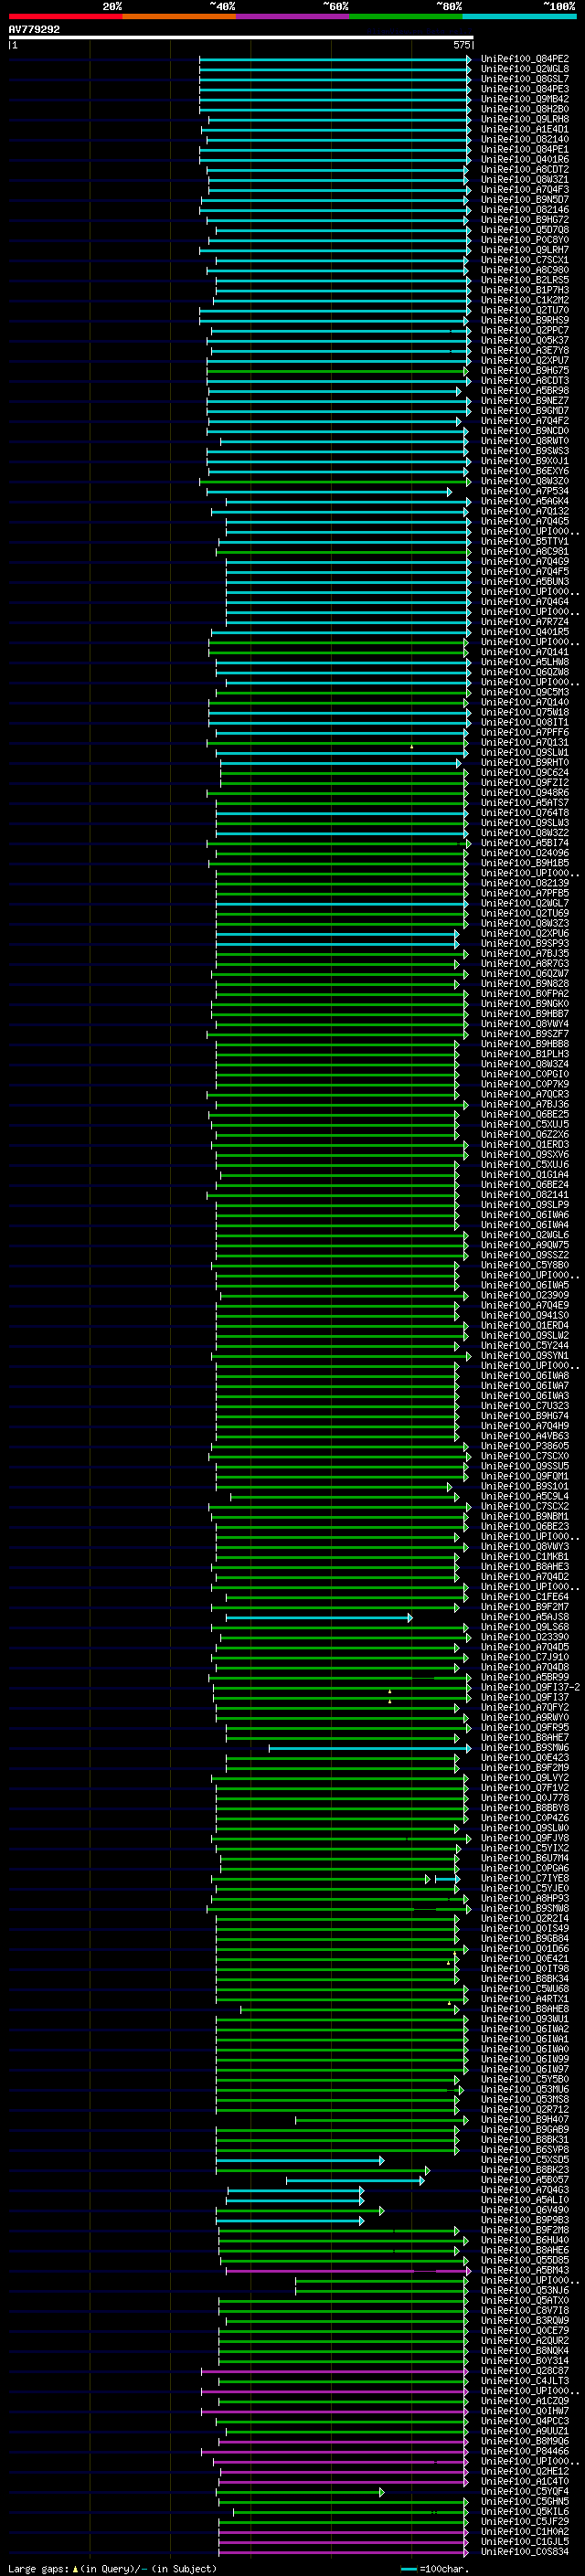Screen dimensions: 585x2576
Task: Open hit UniRef100_B9H407
Action: (524, 2119)
